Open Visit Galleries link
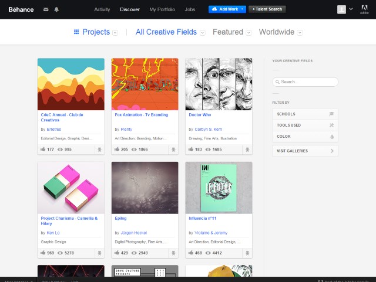The image size is (376, 282). (305, 151)
